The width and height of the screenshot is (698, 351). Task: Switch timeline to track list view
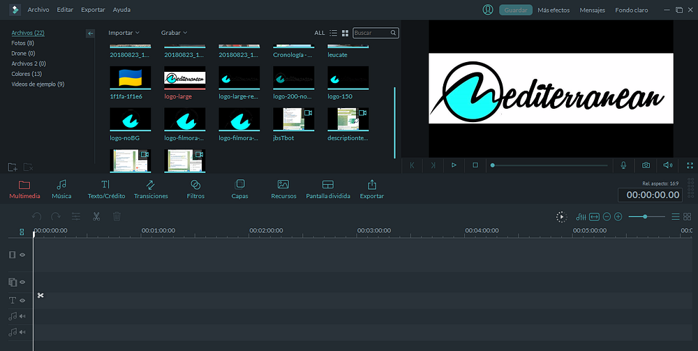[x=675, y=216]
